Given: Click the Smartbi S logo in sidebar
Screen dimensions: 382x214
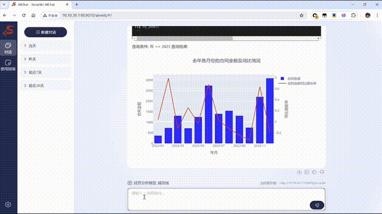Looking at the screenshot, I should (x=8, y=30).
